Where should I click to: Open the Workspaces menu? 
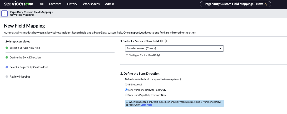(x=91, y=4)
